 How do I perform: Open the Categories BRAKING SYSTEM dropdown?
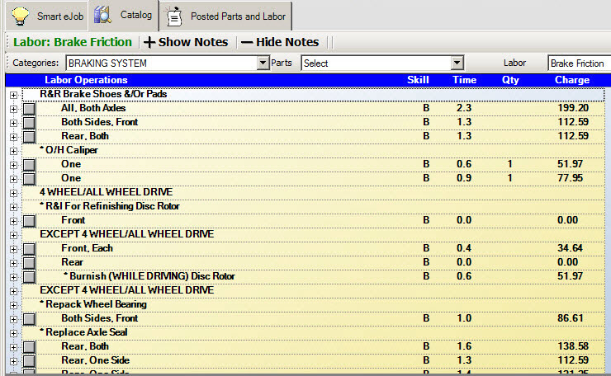263,63
